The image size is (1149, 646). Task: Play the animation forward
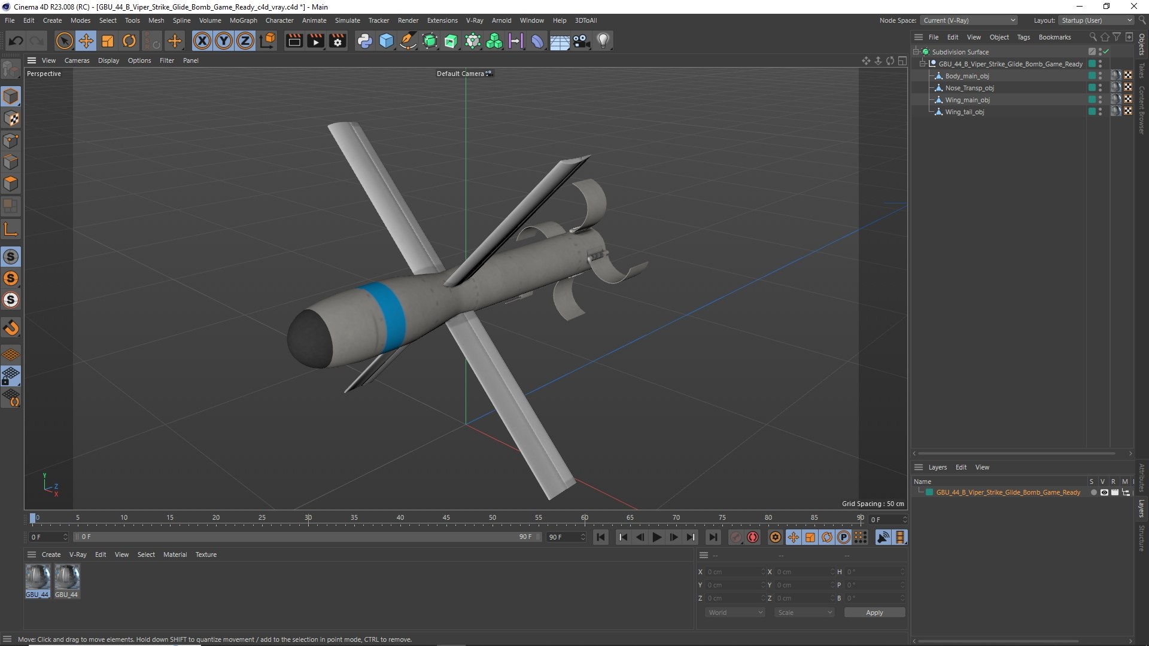tap(656, 537)
